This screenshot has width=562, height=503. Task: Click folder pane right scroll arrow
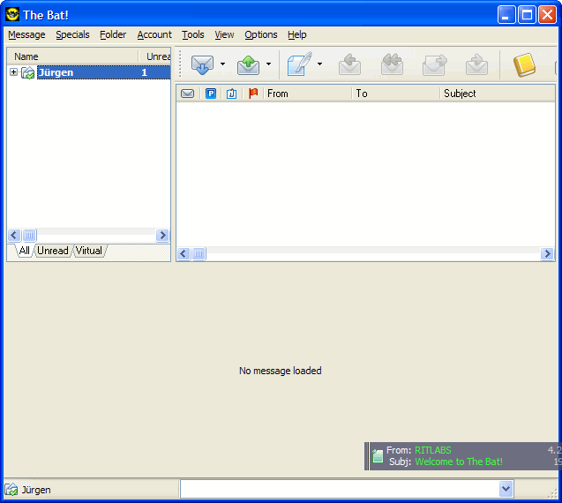point(162,236)
